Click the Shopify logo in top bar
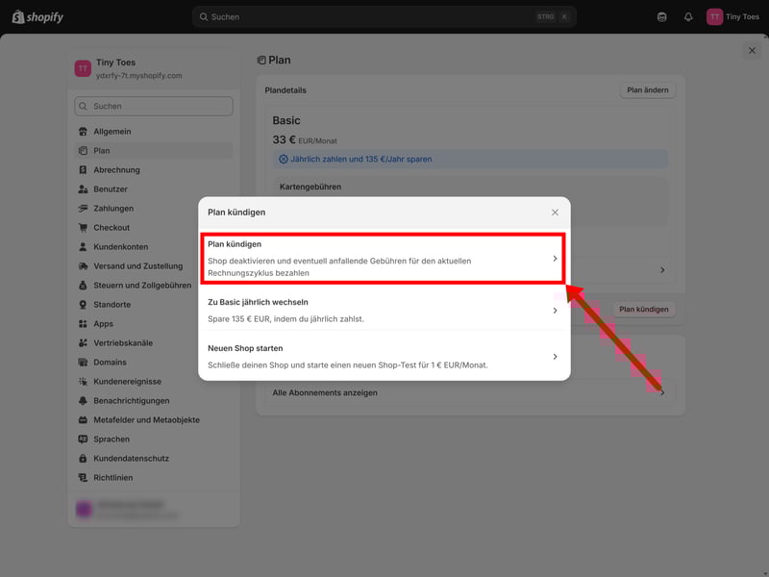Screen dimensions: 769x577 coord(39,16)
